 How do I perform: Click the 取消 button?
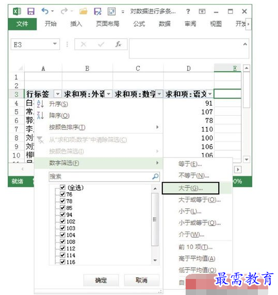(x=142, y=281)
